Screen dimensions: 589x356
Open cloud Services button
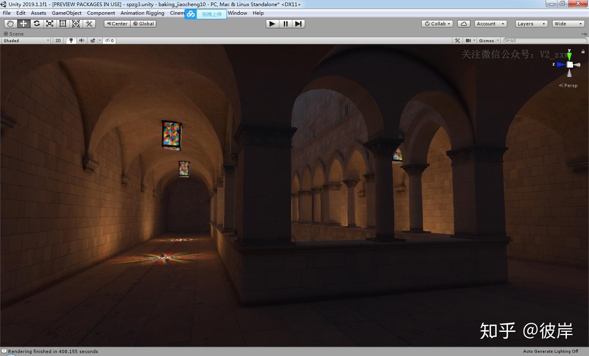point(463,24)
